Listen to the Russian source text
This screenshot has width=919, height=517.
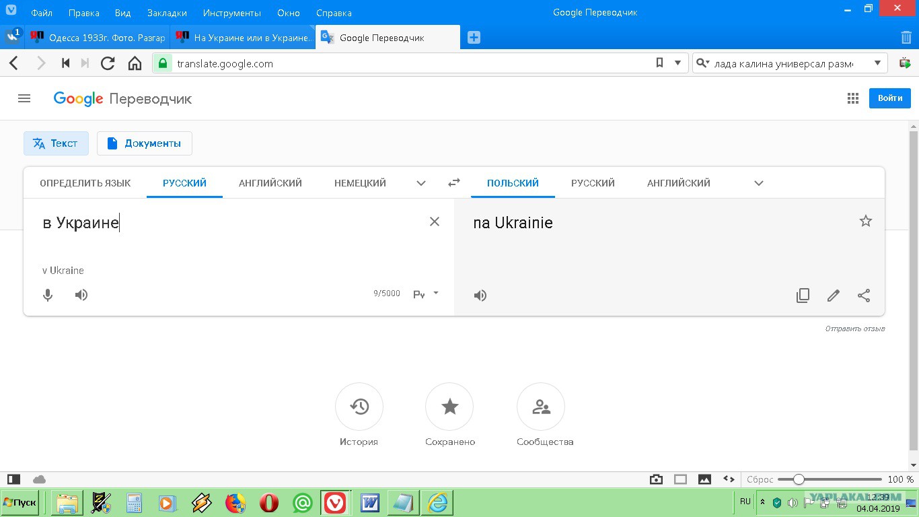(x=81, y=295)
